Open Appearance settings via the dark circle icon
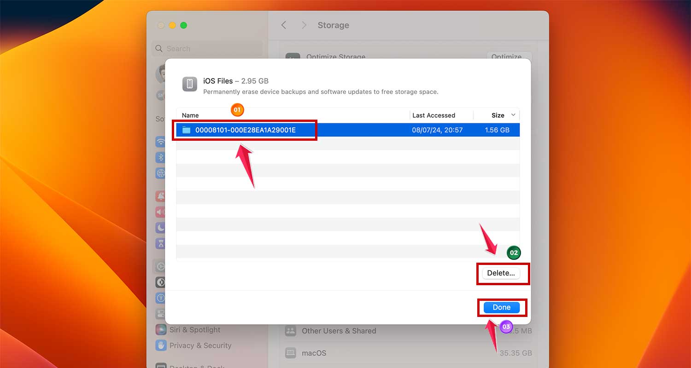The height and width of the screenshot is (368, 691). click(160, 282)
